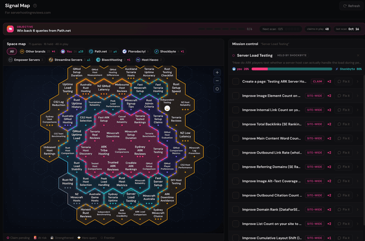Click the Strengthened lock legend icon
365x241 pixels.
[52, 238]
